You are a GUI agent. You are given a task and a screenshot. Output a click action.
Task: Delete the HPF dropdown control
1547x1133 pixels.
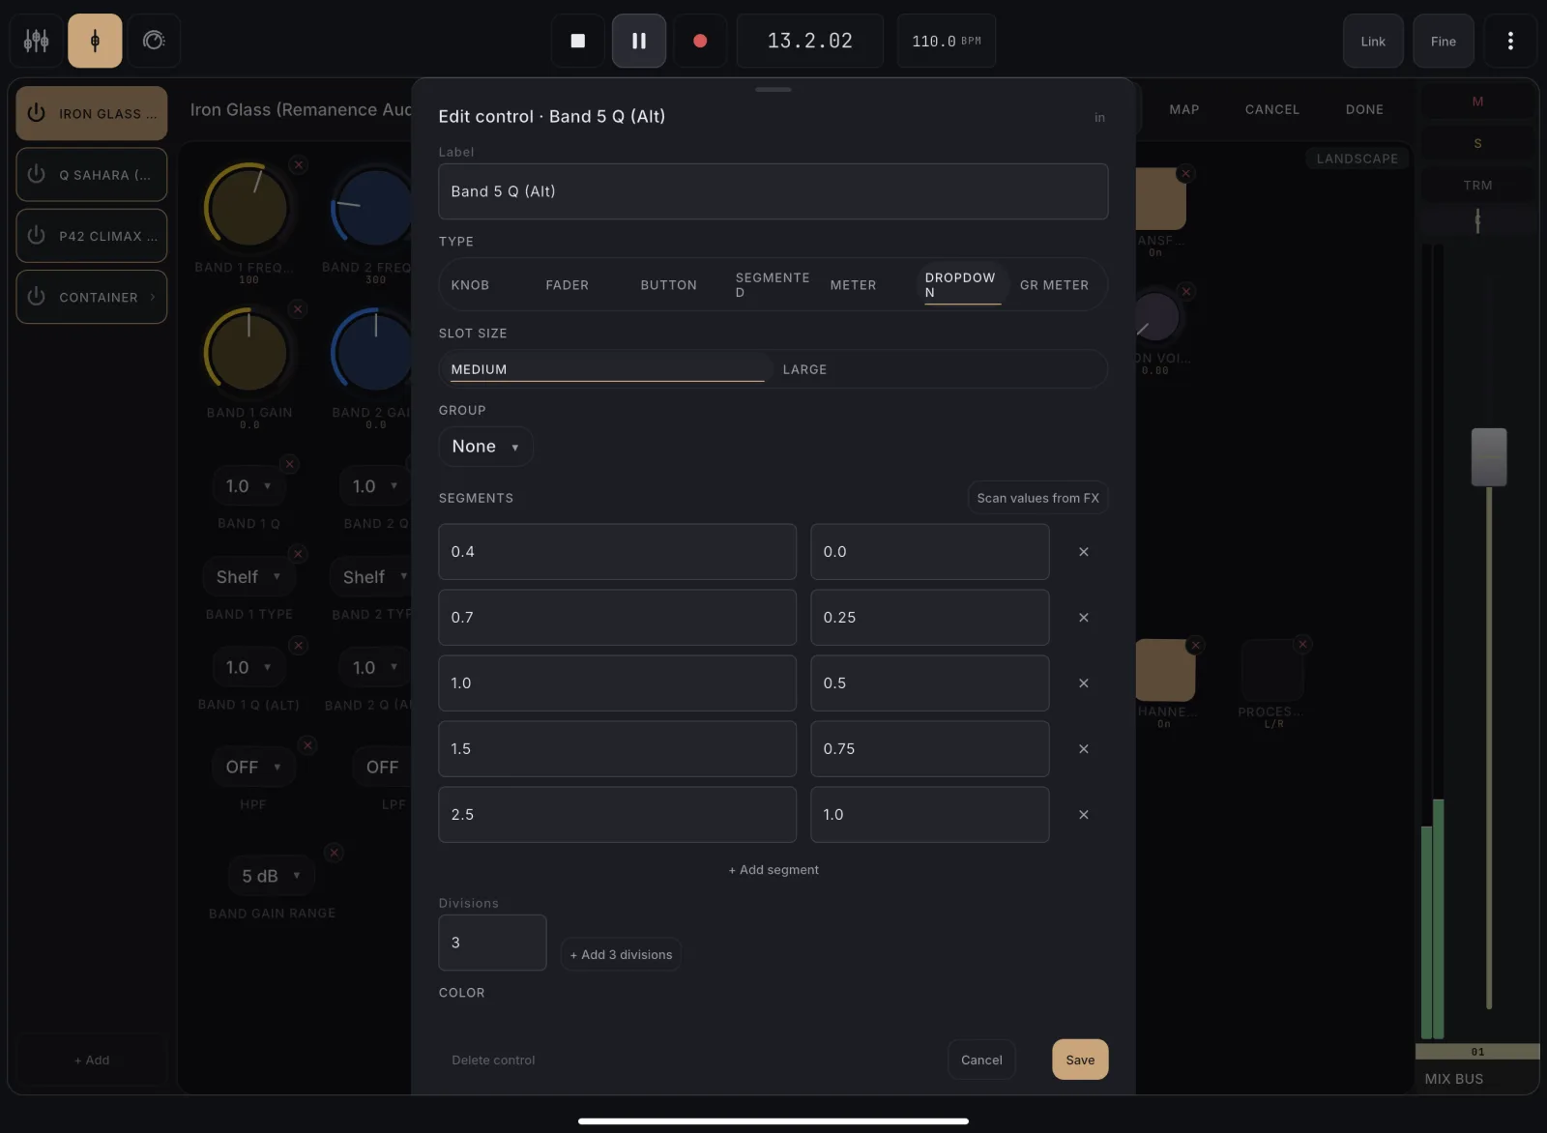click(307, 745)
